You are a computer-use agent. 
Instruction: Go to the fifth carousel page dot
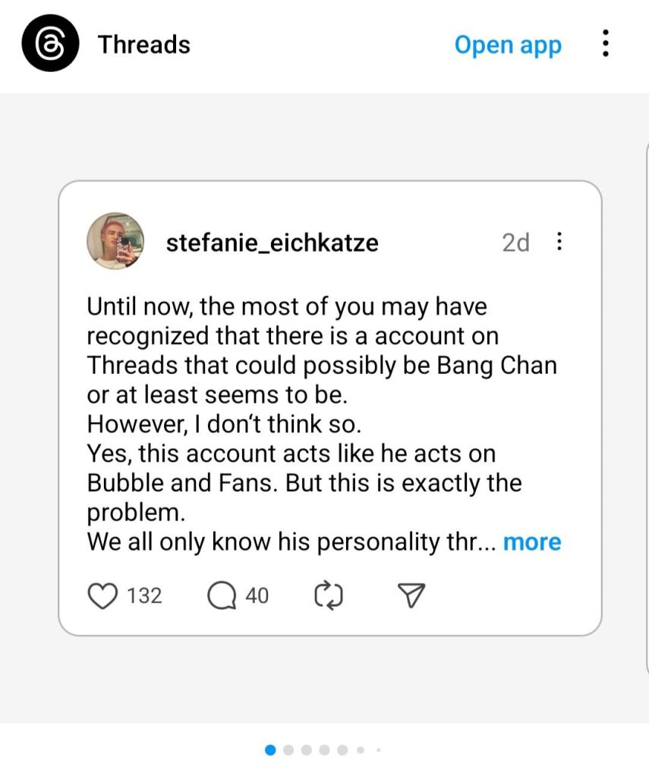(342, 750)
